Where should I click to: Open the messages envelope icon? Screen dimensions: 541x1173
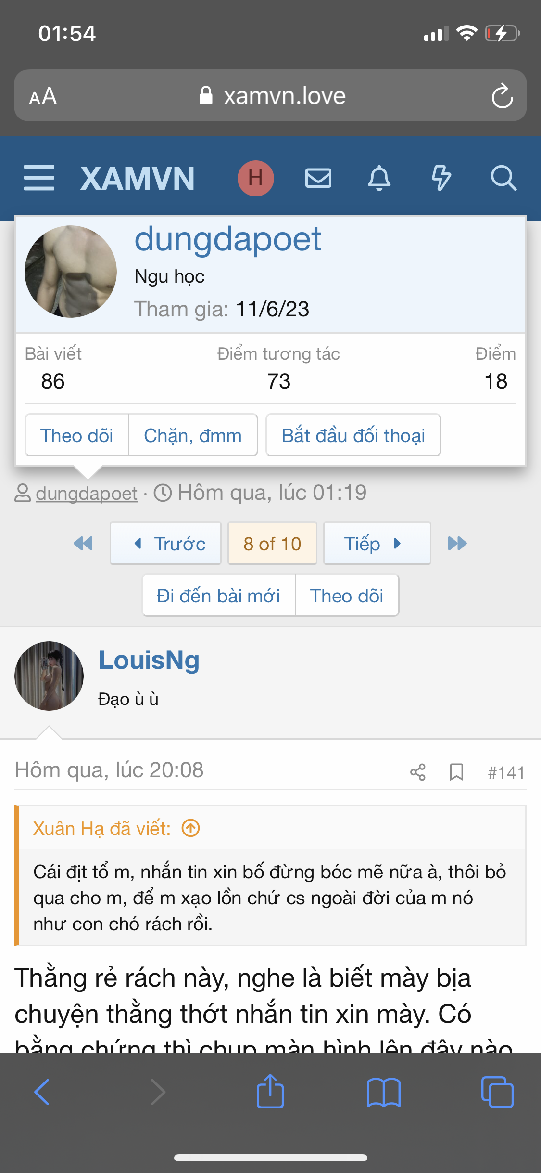(x=318, y=178)
